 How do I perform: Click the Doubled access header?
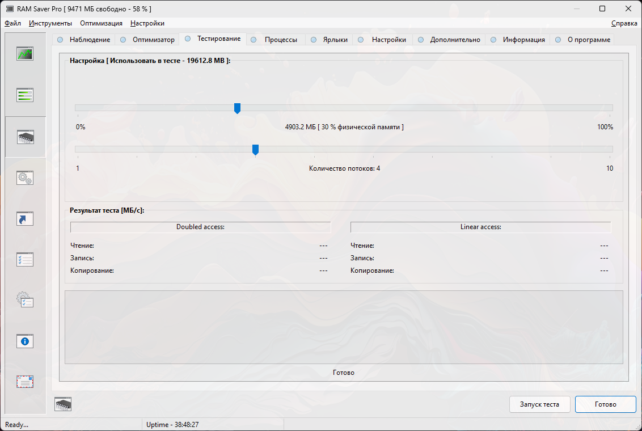point(200,227)
